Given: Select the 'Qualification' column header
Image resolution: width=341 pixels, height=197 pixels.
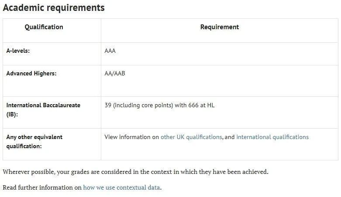Looking at the screenshot, I should coord(44,27).
